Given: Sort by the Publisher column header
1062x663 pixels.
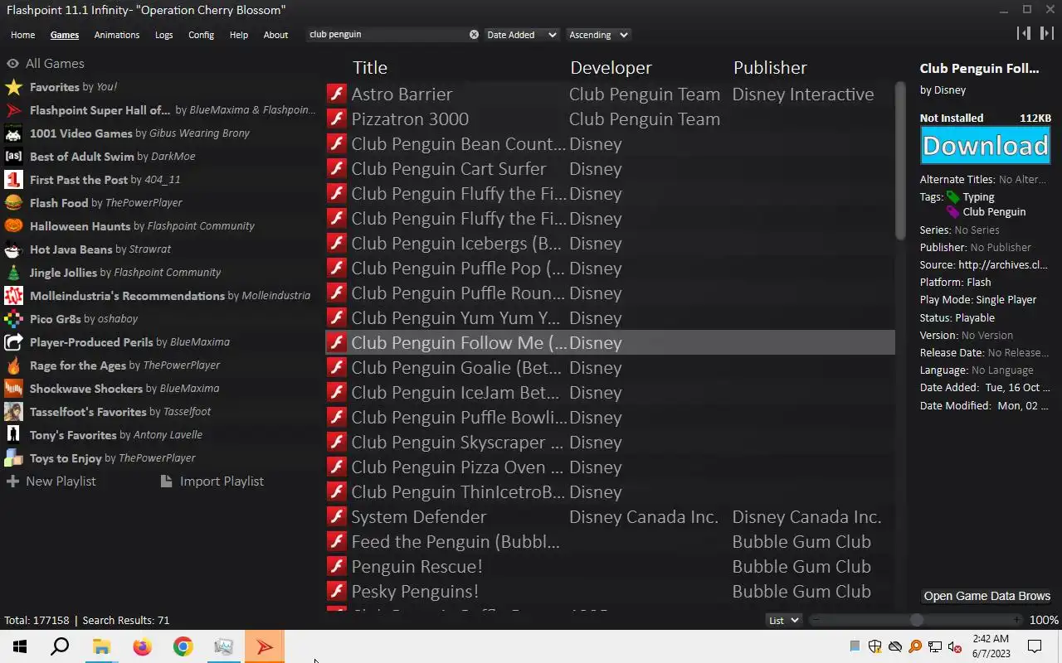Looking at the screenshot, I should [770, 68].
